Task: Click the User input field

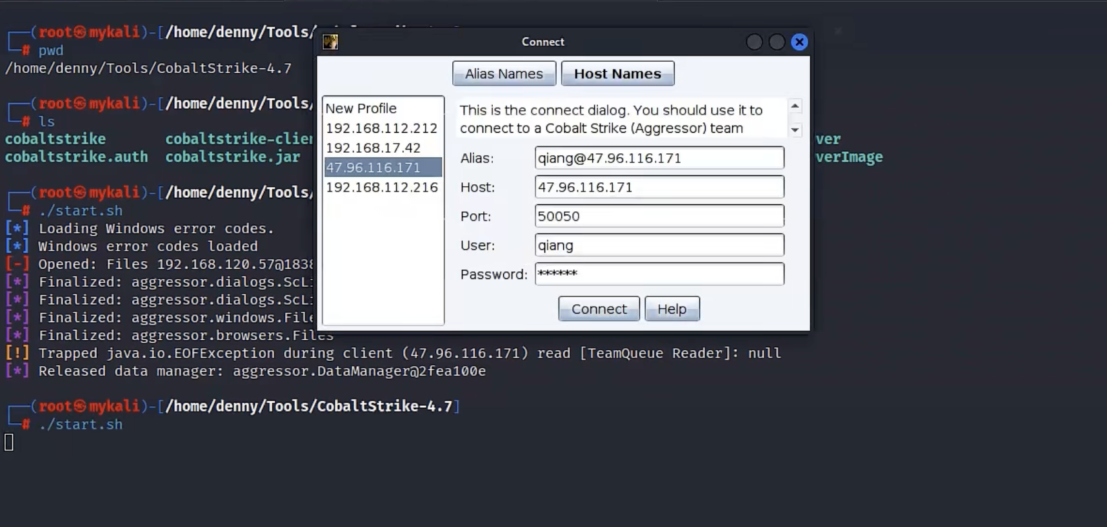Action: [659, 245]
